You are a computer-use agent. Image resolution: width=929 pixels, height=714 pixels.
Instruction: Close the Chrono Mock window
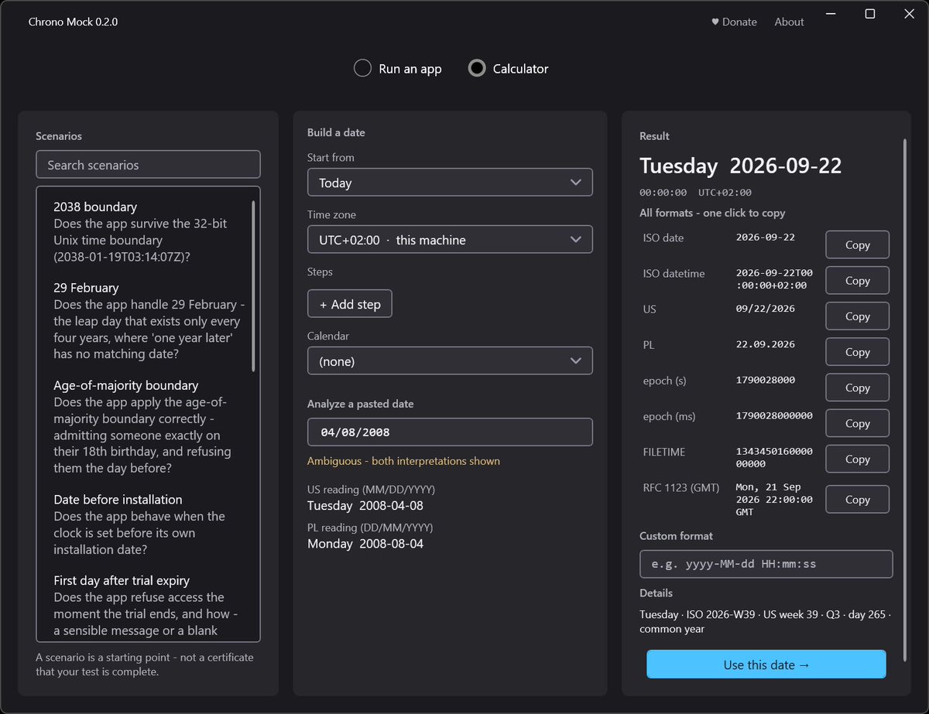click(910, 14)
